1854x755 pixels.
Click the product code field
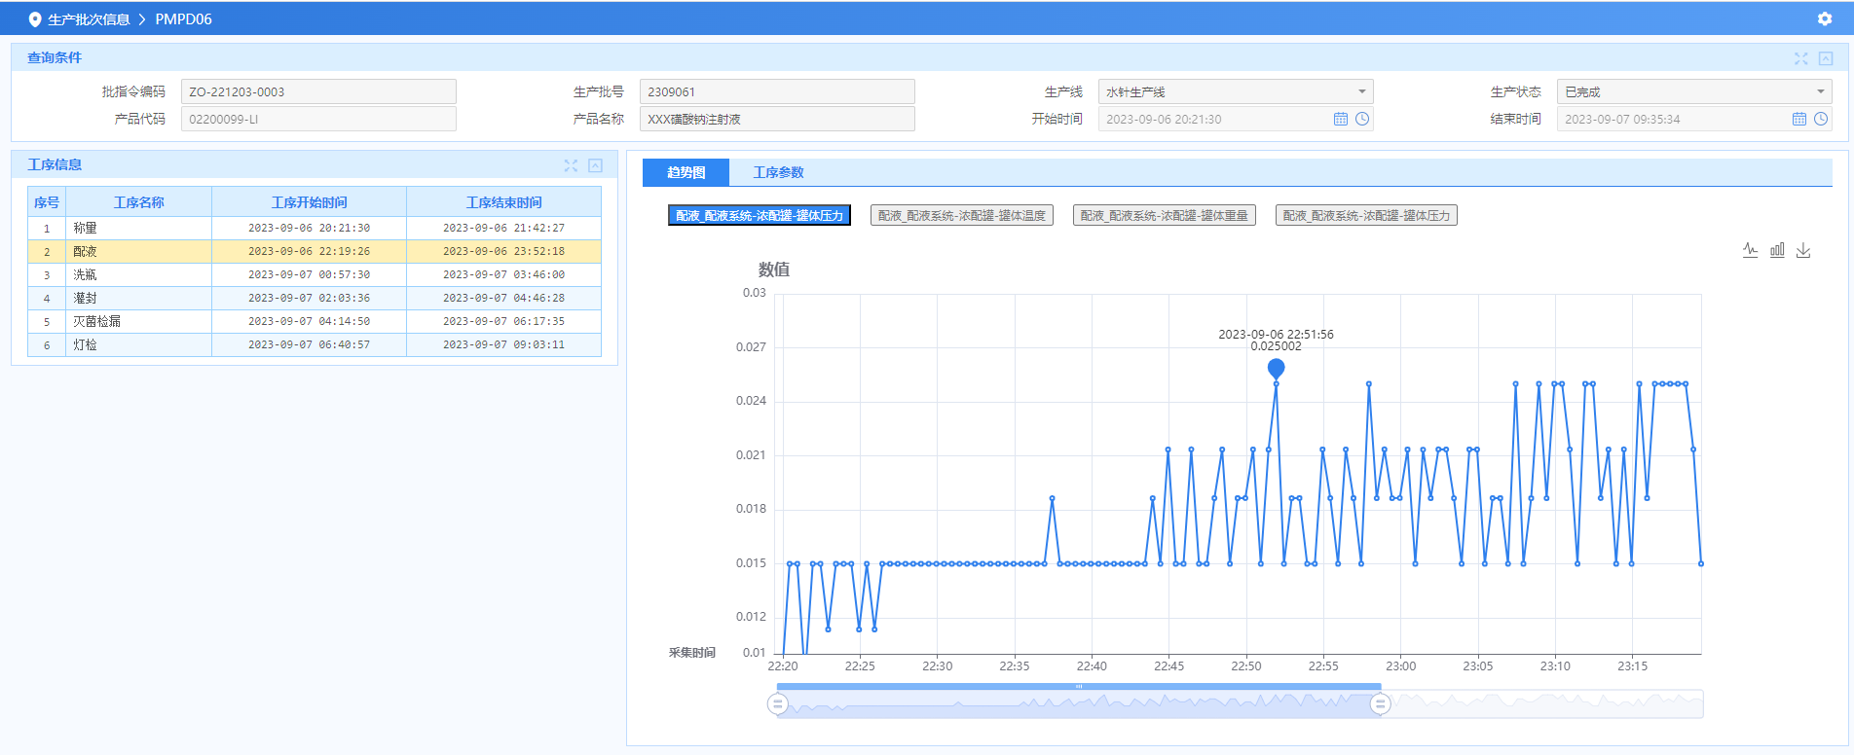(x=318, y=119)
